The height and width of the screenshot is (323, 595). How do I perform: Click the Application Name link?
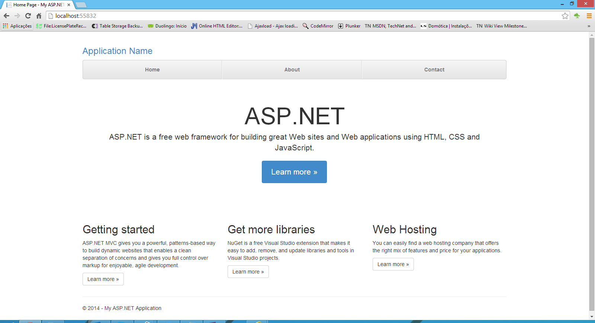118,51
